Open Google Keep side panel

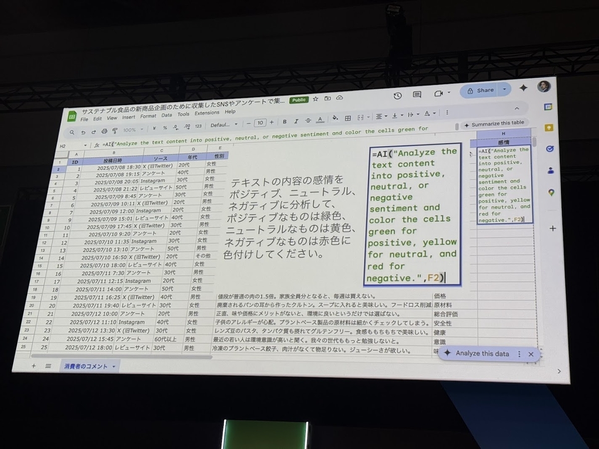pyautogui.click(x=550, y=128)
